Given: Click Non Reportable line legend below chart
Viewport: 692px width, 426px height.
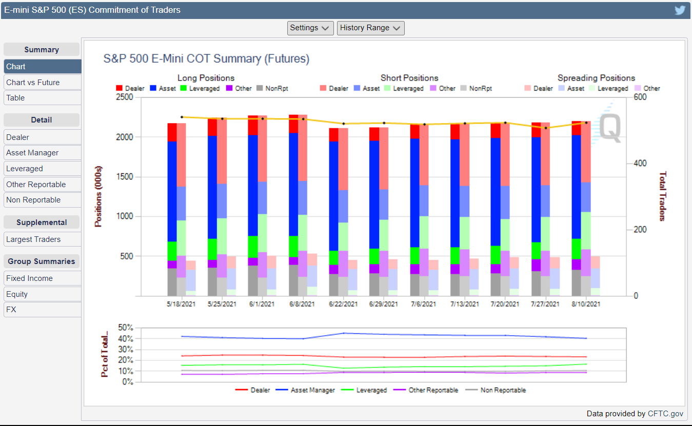Looking at the screenshot, I should [x=496, y=390].
